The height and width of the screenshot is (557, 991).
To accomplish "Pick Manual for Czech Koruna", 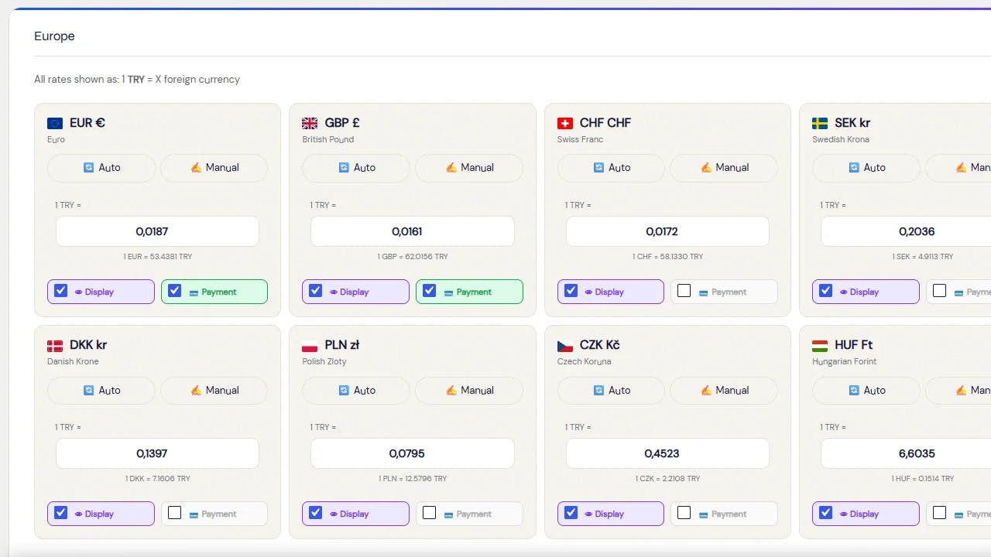I will coord(724,391).
